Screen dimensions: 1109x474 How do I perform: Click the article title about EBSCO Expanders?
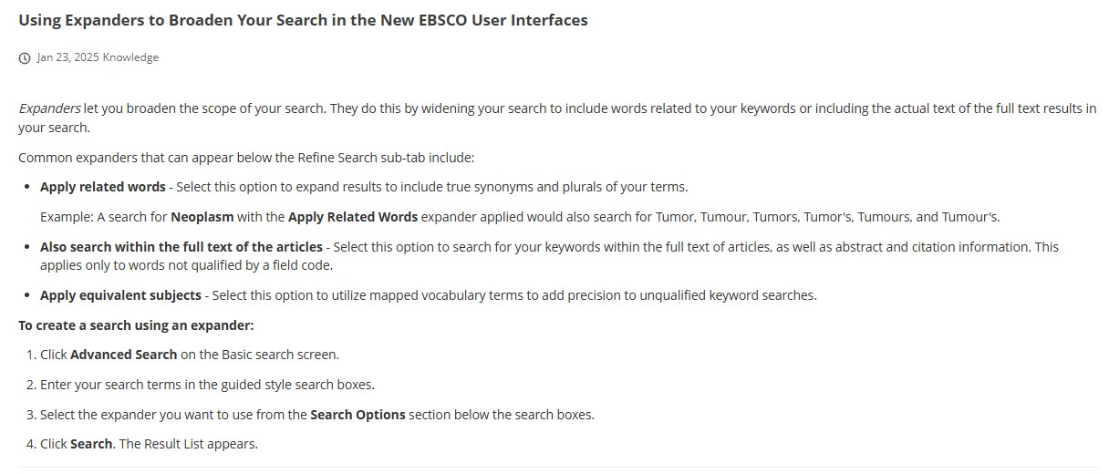303,20
